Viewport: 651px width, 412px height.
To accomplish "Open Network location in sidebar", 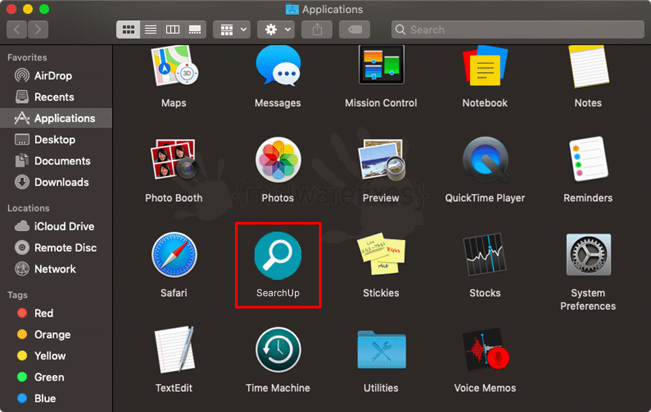I will (x=56, y=269).
